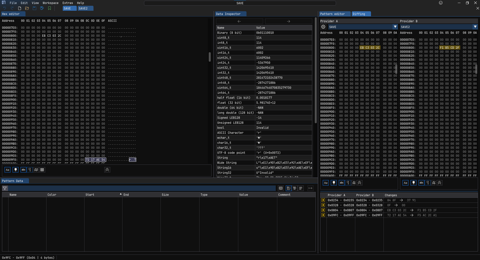The width and height of the screenshot is (480, 260).
Task: Toggle highlight lightbulb in Hex editor footer
Action: click(x=16, y=170)
